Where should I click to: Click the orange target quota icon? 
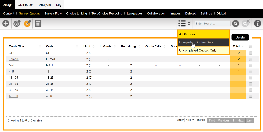pyautogui.click(x=27, y=24)
